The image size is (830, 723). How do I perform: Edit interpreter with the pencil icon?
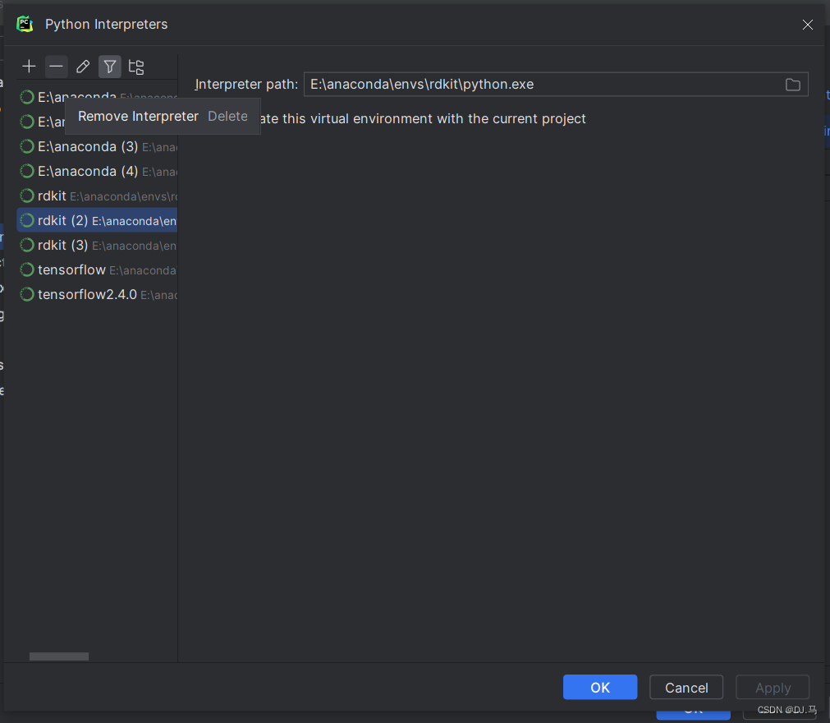click(83, 67)
